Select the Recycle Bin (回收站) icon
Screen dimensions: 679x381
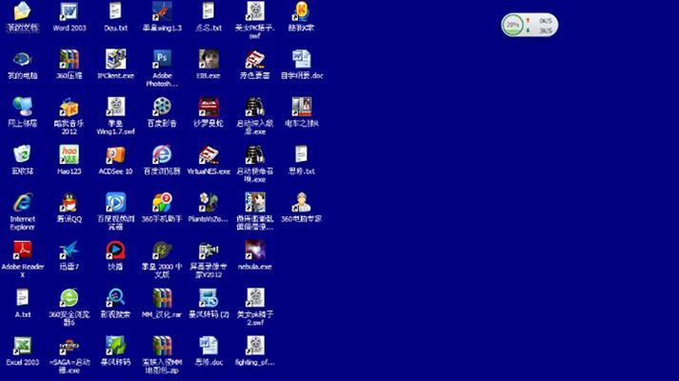23,155
